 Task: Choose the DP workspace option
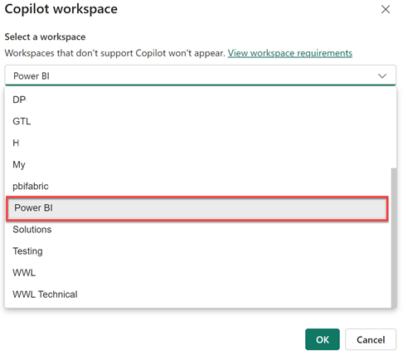click(198, 100)
